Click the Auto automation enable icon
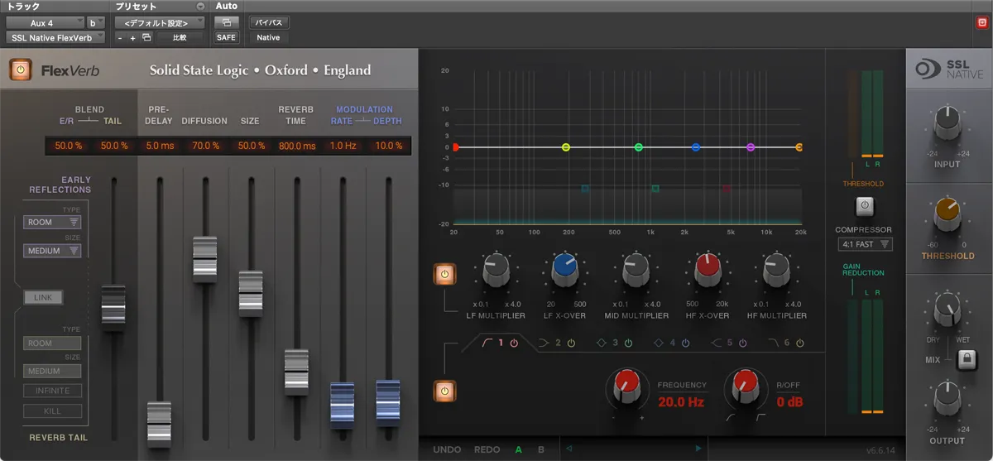The image size is (993, 461). click(226, 22)
